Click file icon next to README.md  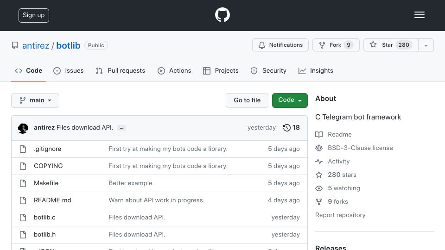(x=23, y=200)
